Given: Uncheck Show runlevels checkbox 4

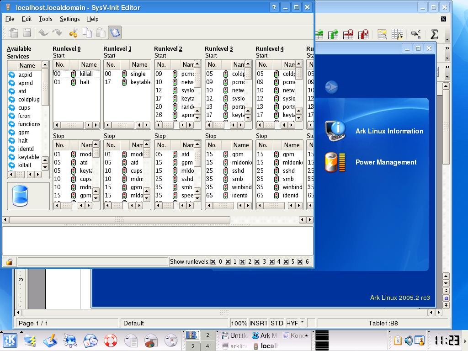Looking at the screenshot, I should tap(271, 262).
